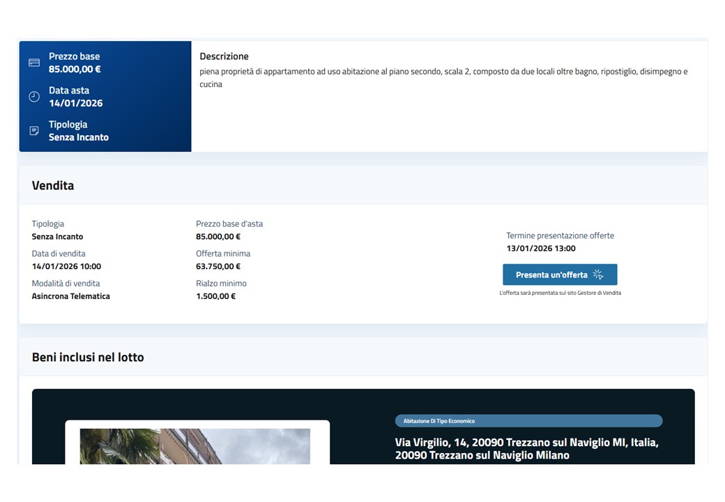Click the "Descrizione" heading
This screenshot has width=725, height=502.
click(x=224, y=56)
